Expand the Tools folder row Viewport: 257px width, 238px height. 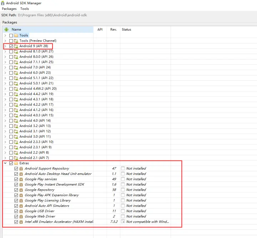click(x=5, y=35)
